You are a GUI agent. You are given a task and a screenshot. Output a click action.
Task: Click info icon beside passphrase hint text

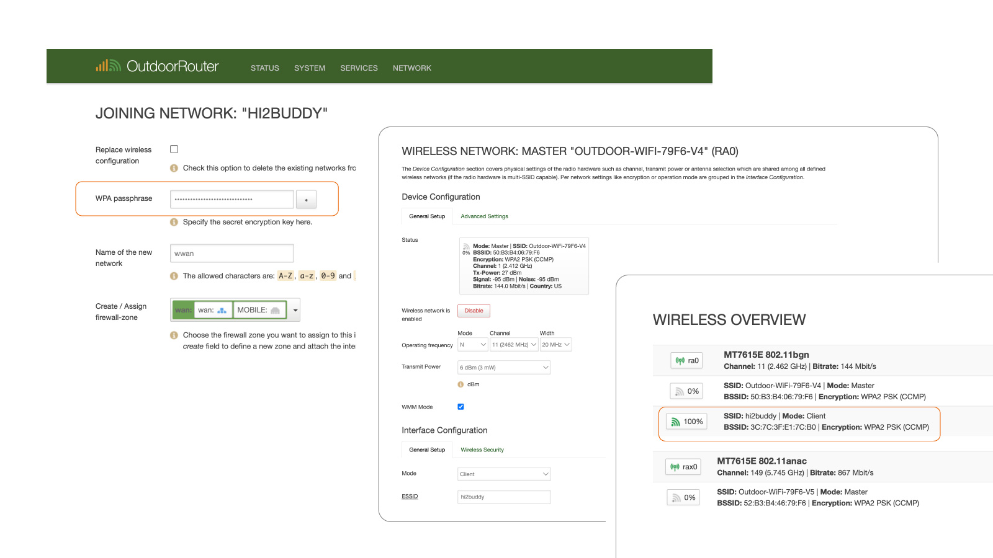[174, 222]
